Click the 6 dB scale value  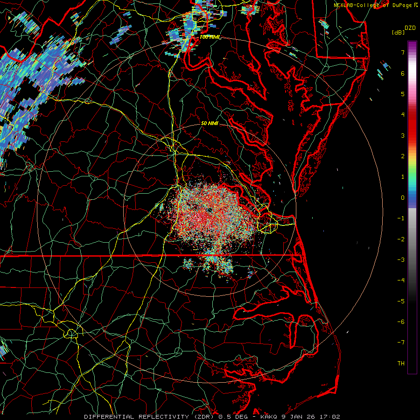pos(403,73)
